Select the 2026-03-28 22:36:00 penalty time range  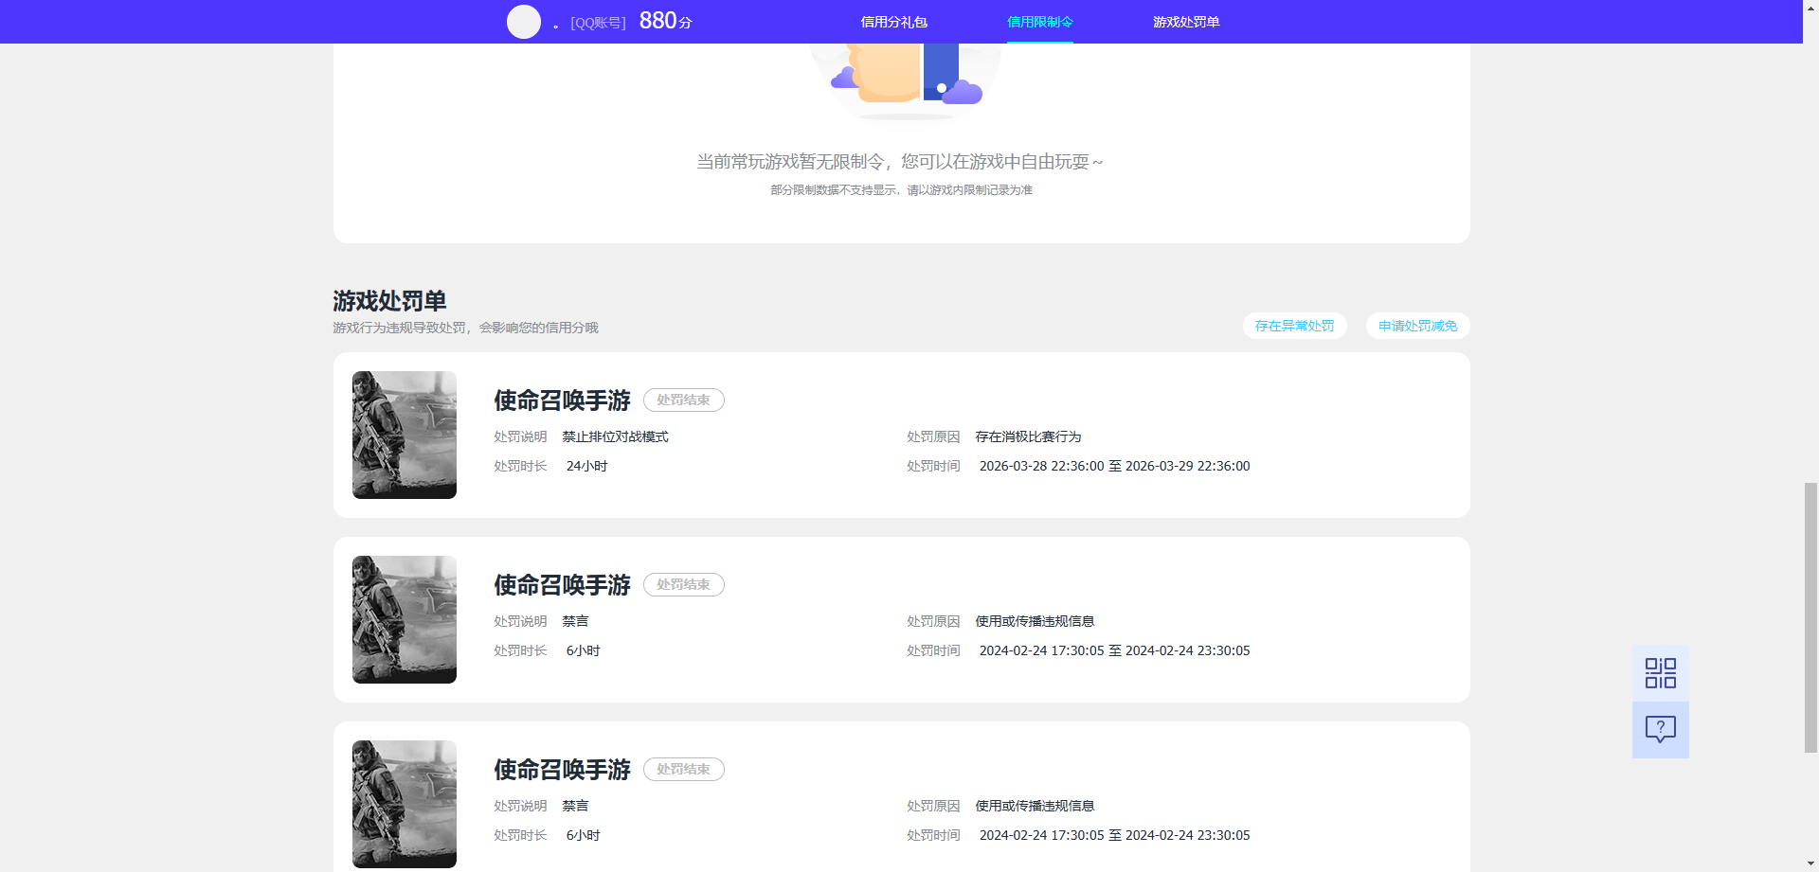click(1114, 466)
